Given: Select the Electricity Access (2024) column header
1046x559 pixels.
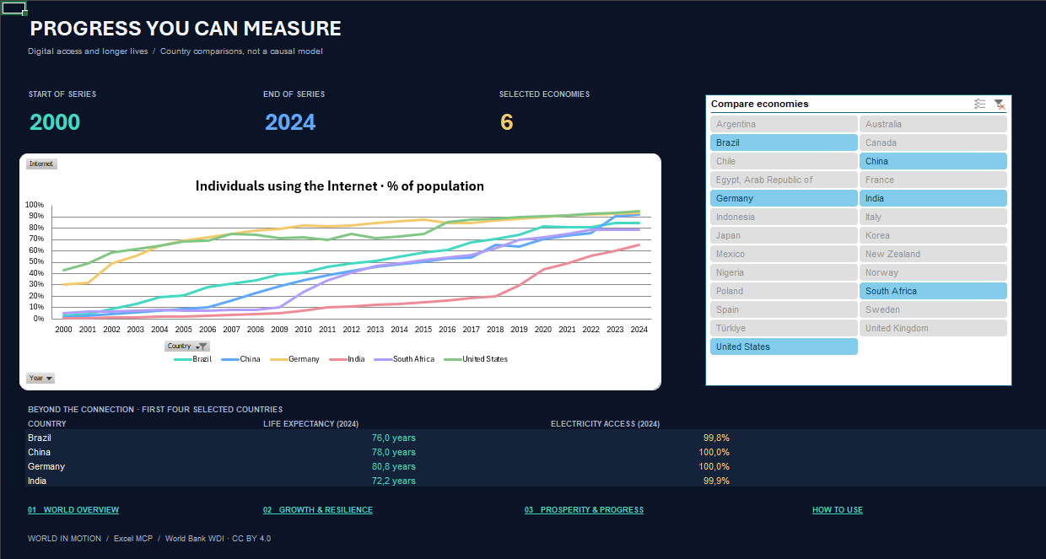Looking at the screenshot, I should click(x=605, y=423).
